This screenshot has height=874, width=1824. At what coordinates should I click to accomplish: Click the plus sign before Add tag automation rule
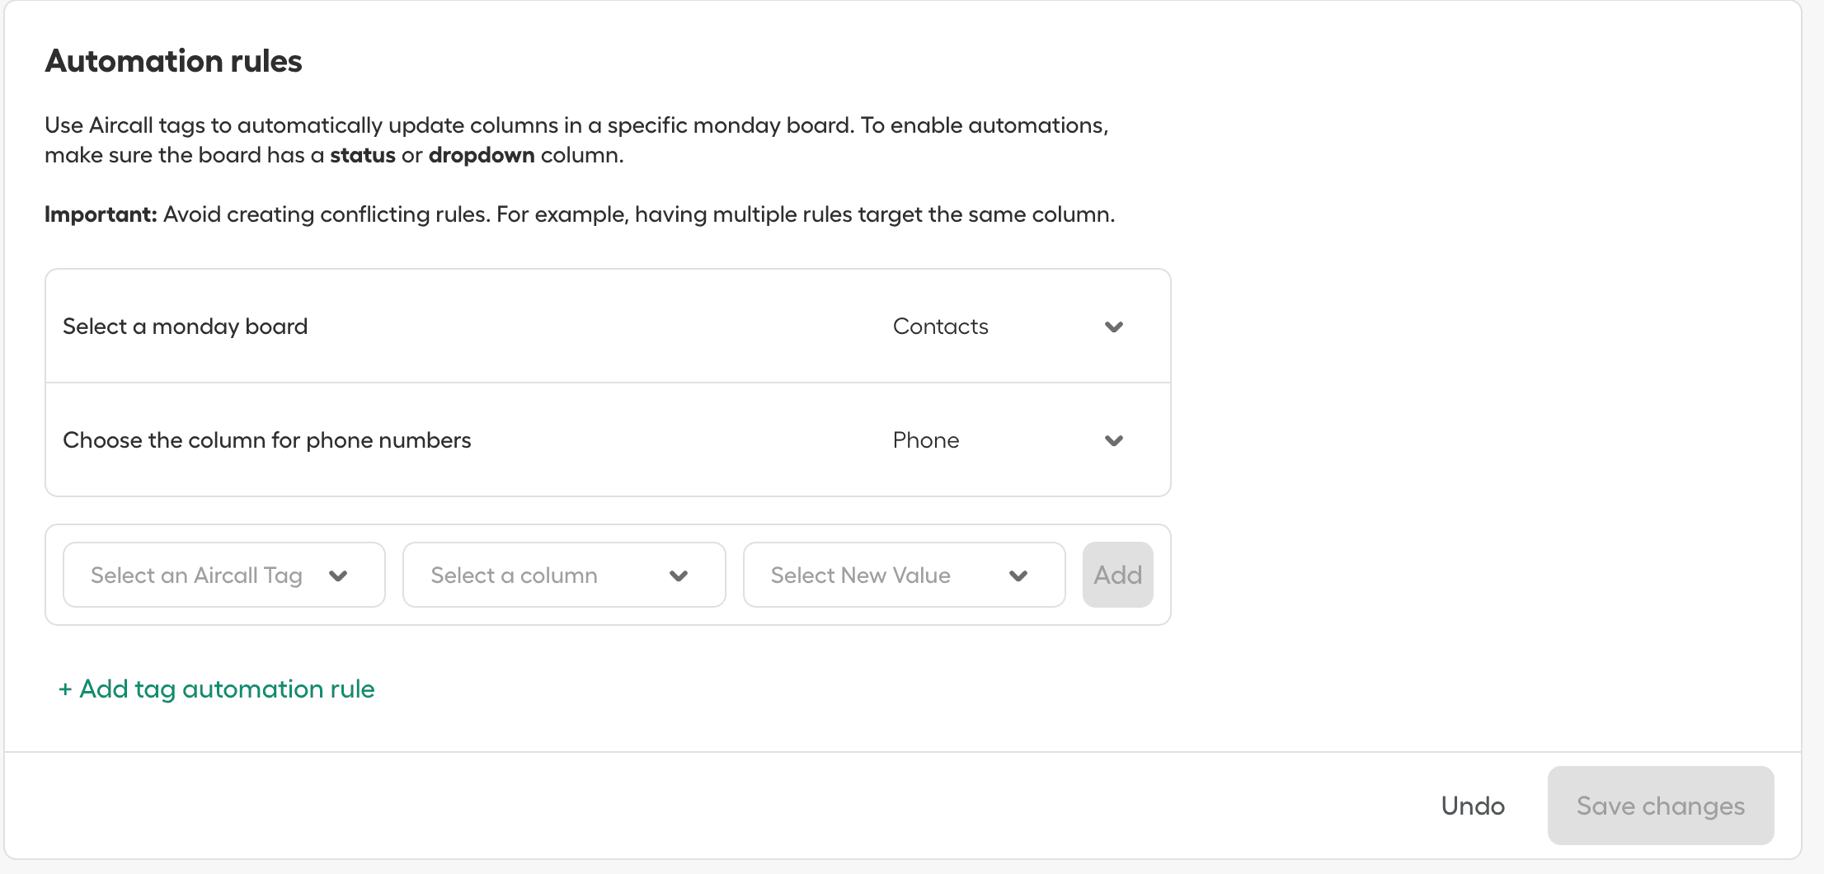click(x=65, y=689)
